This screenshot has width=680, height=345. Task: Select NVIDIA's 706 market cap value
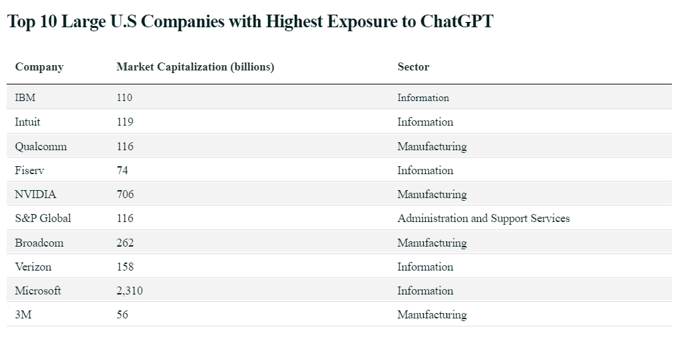(125, 195)
